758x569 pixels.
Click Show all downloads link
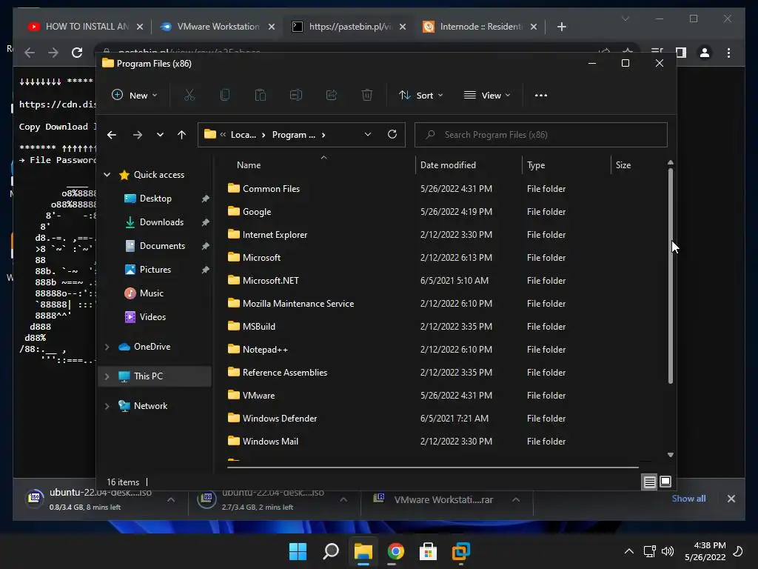pos(688,499)
